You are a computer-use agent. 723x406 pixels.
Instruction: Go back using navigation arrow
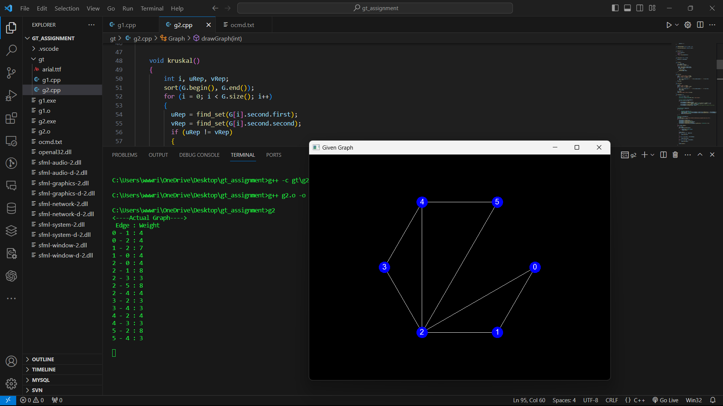pyautogui.click(x=215, y=8)
